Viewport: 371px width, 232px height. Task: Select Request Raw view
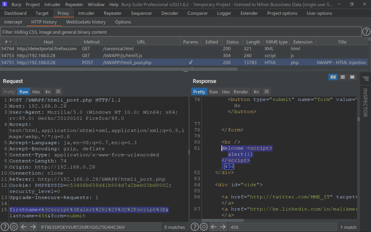pyautogui.click(x=24, y=92)
